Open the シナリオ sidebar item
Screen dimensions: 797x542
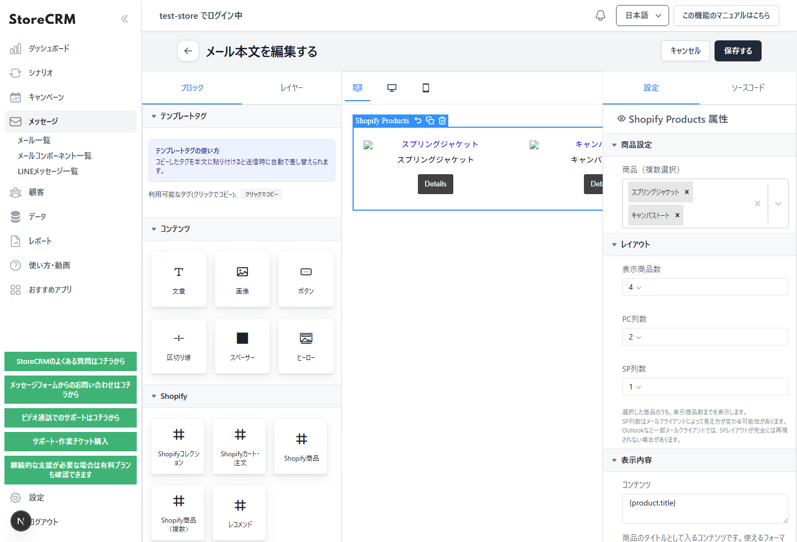[70, 73]
